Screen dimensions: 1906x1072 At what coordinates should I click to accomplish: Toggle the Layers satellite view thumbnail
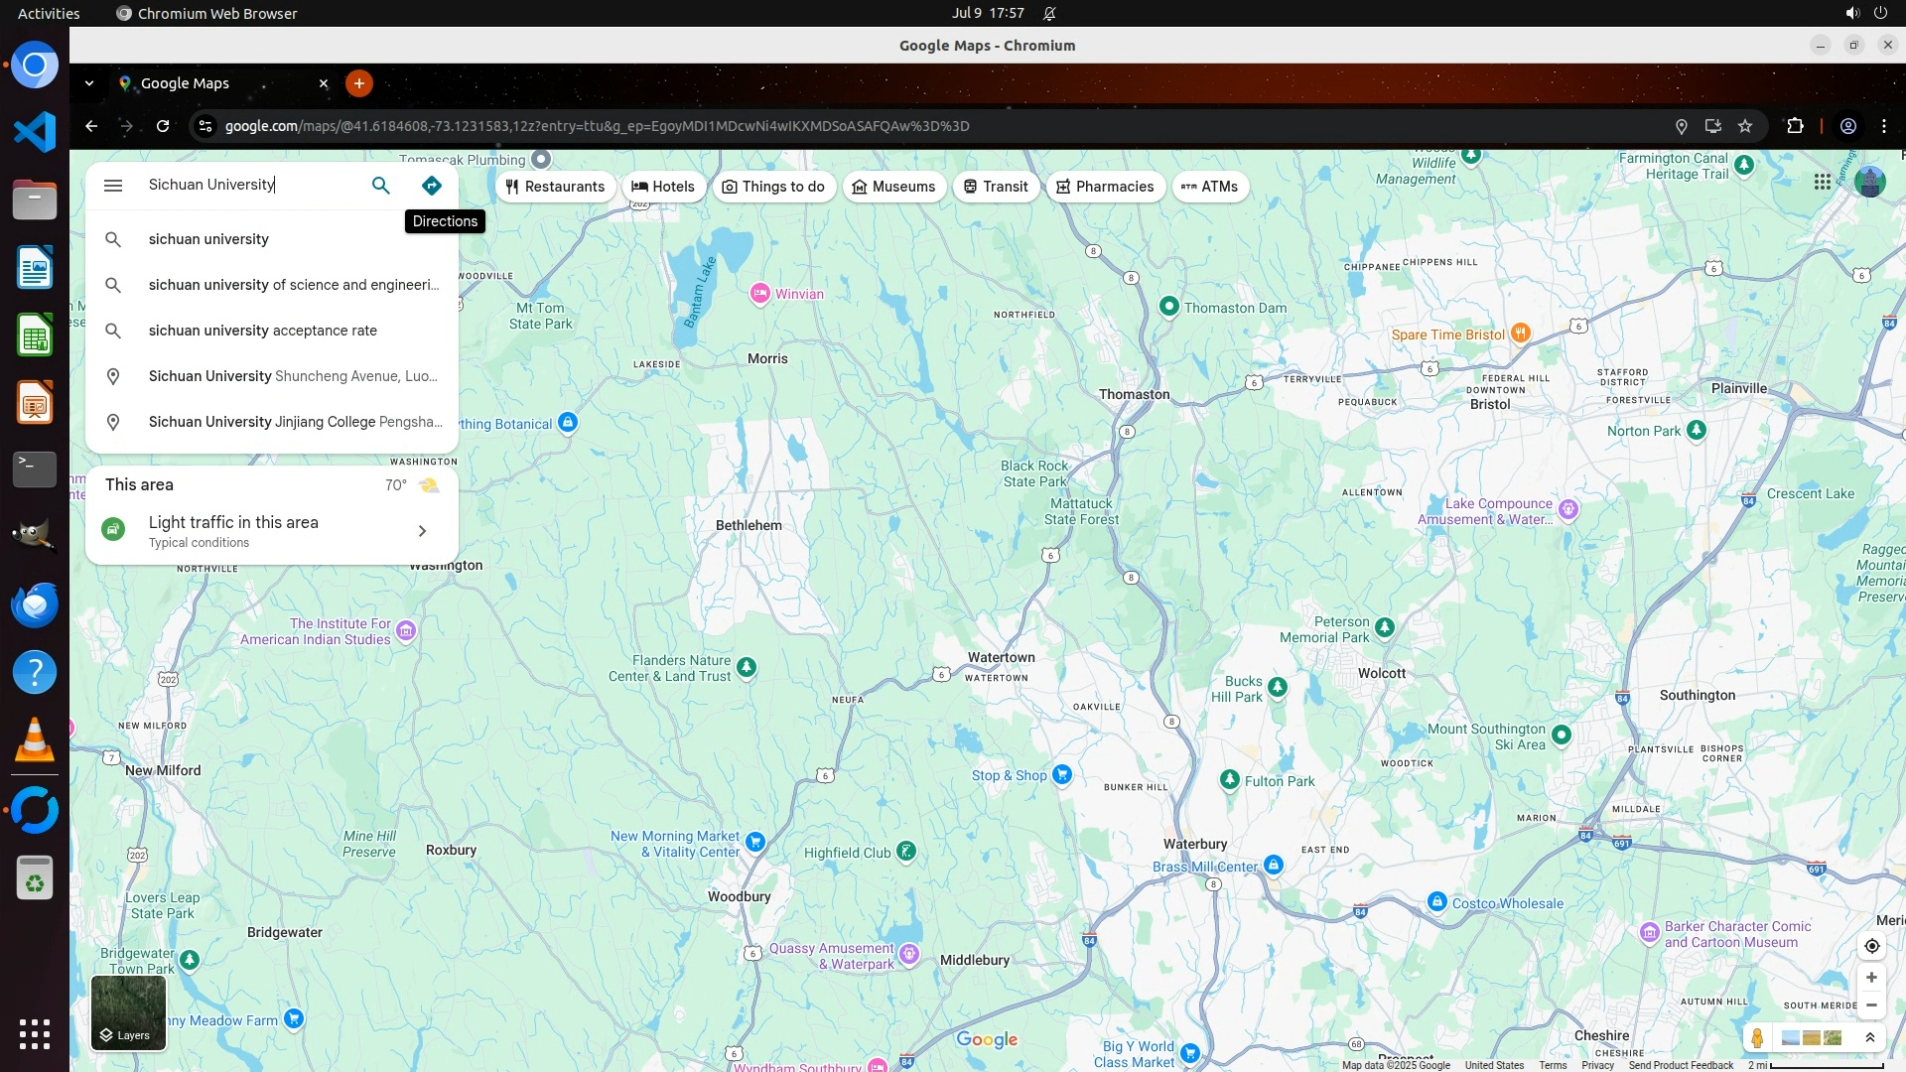coord(128,1012)
